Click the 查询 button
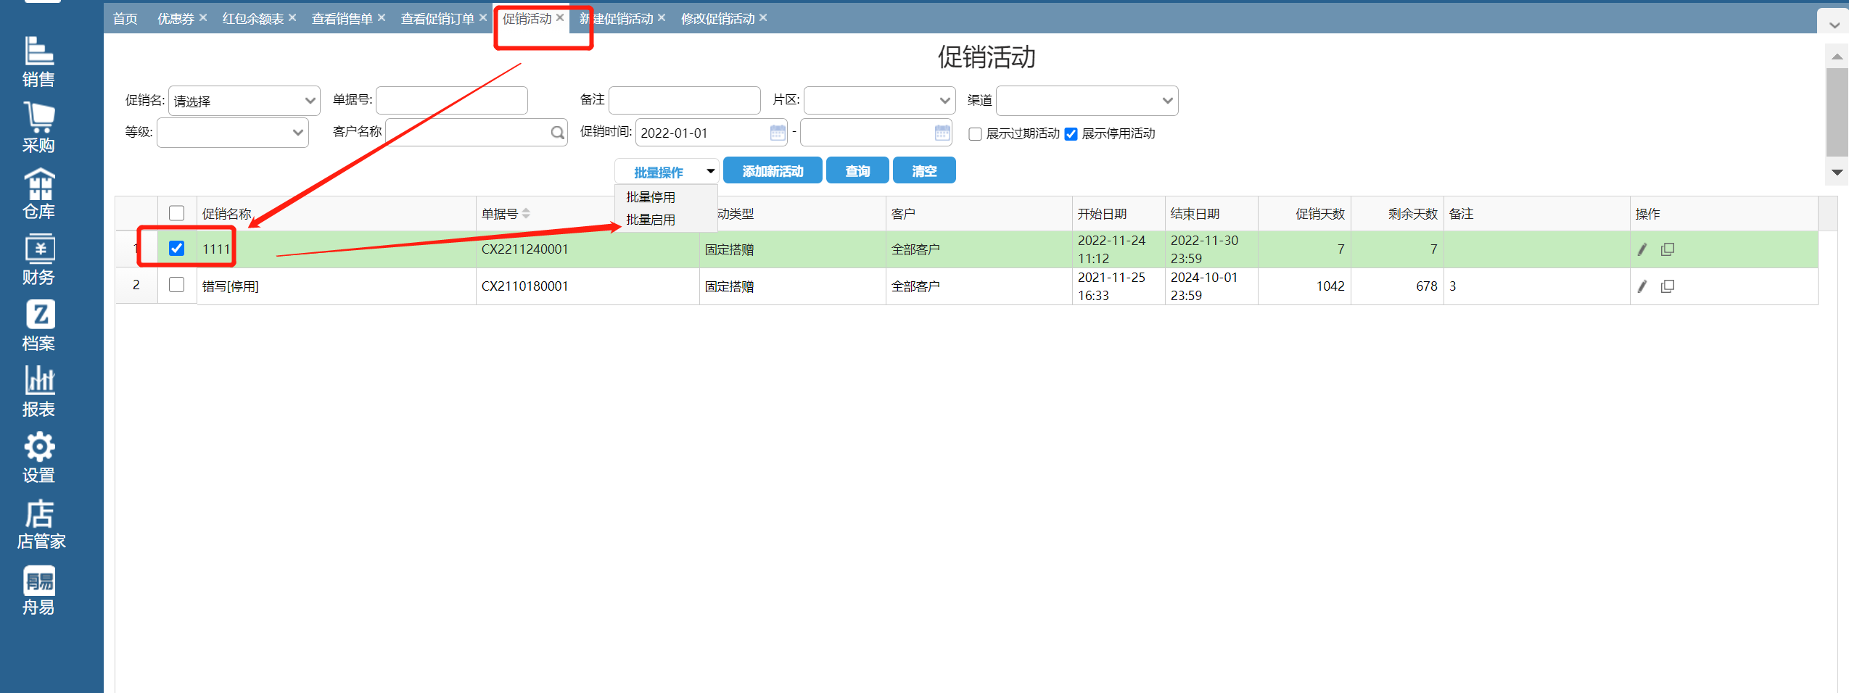The height and width of the screenshot is (693, 1849). pos(857,171)
